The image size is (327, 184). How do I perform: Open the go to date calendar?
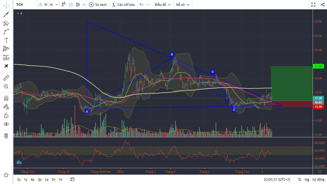(x=72, y=179)
